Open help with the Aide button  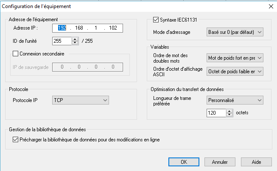(x=256, y=162)
